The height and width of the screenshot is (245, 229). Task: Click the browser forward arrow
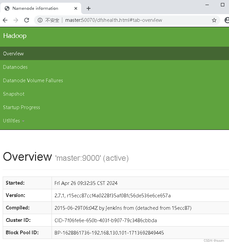click(x=16, y=20)
